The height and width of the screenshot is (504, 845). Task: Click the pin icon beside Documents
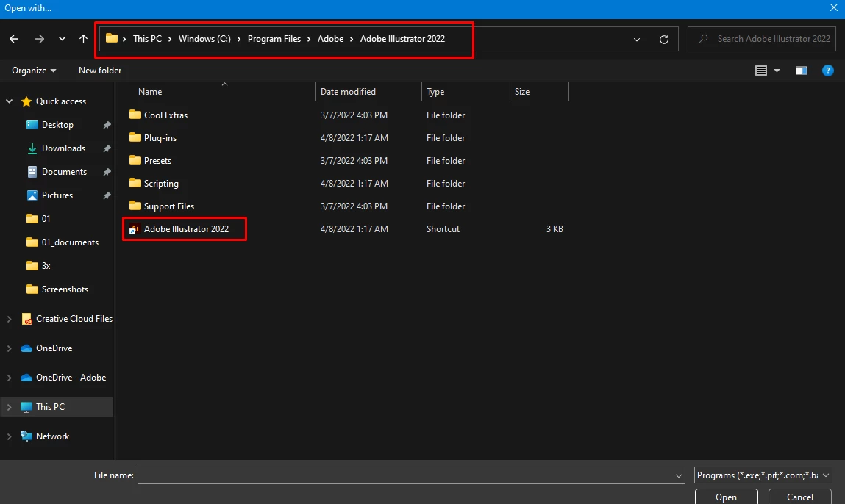pyautogui.click(x=107, y=172)
